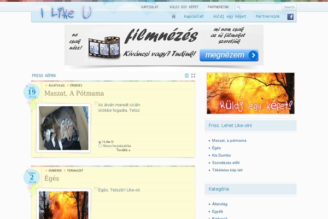Open the Egyéb category link
The height and width of the screenshot is (219, 328).
pos(218,211)
